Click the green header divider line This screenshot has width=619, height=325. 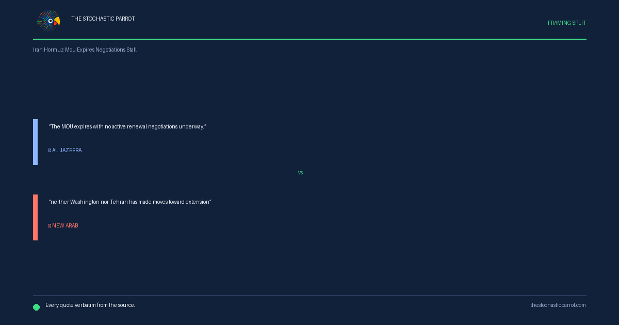[309, 39]
